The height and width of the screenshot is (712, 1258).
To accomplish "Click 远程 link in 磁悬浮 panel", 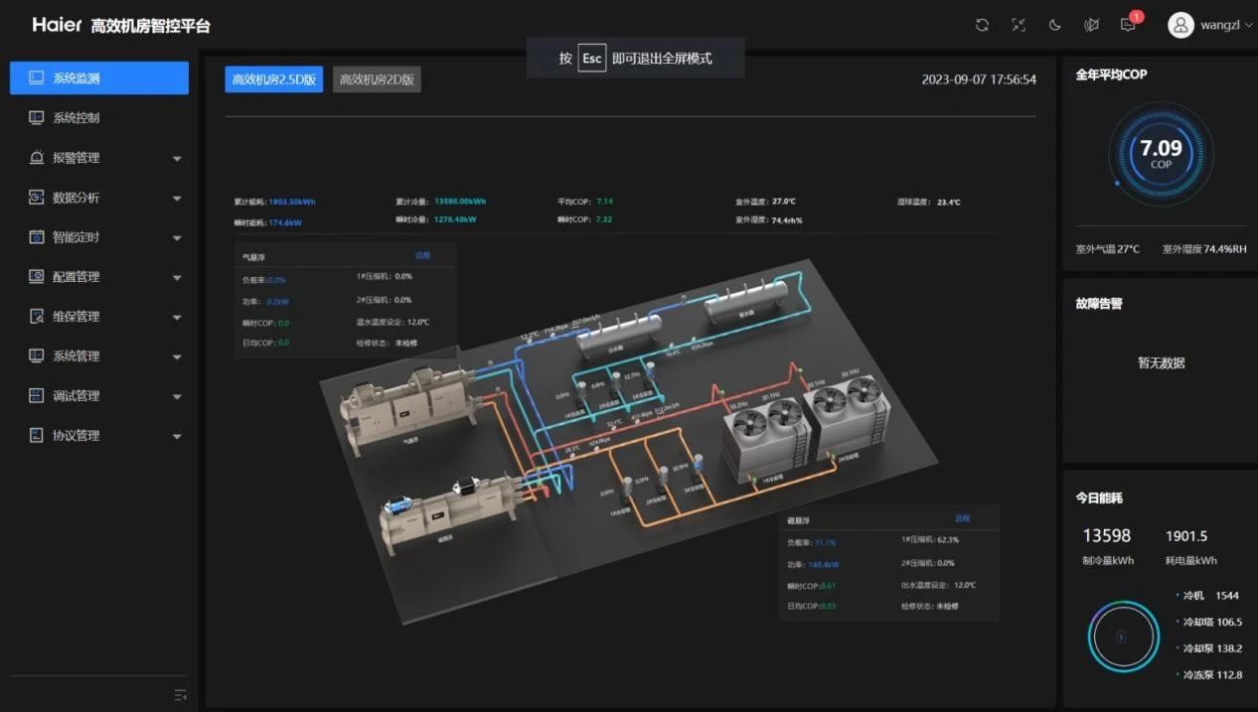I will click(962, 518).
